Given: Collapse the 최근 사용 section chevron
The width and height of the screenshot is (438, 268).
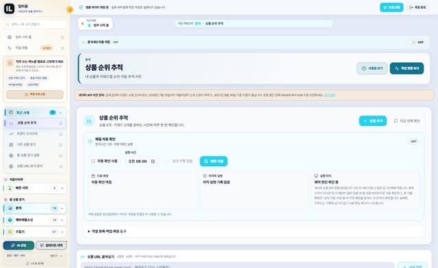Looking at the screenshot, I should click(61, 113).
